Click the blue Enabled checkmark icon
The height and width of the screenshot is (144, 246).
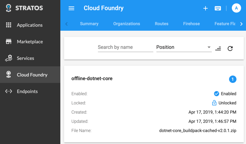[x=216, y=93]
